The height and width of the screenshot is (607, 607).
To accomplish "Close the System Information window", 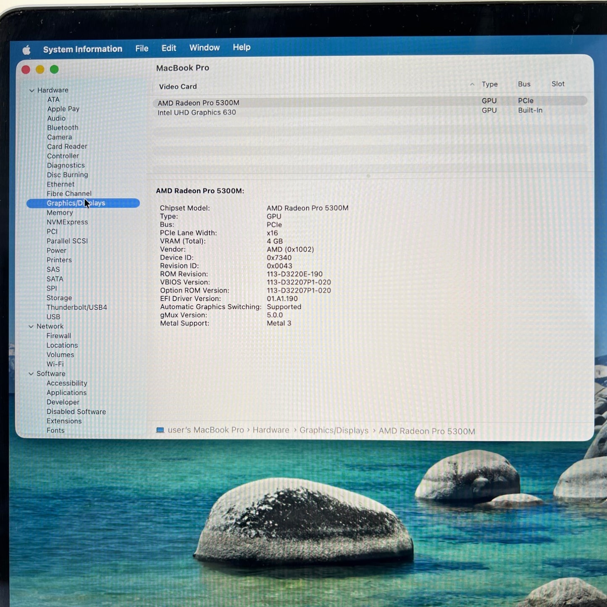I will (x=26, y=70).
